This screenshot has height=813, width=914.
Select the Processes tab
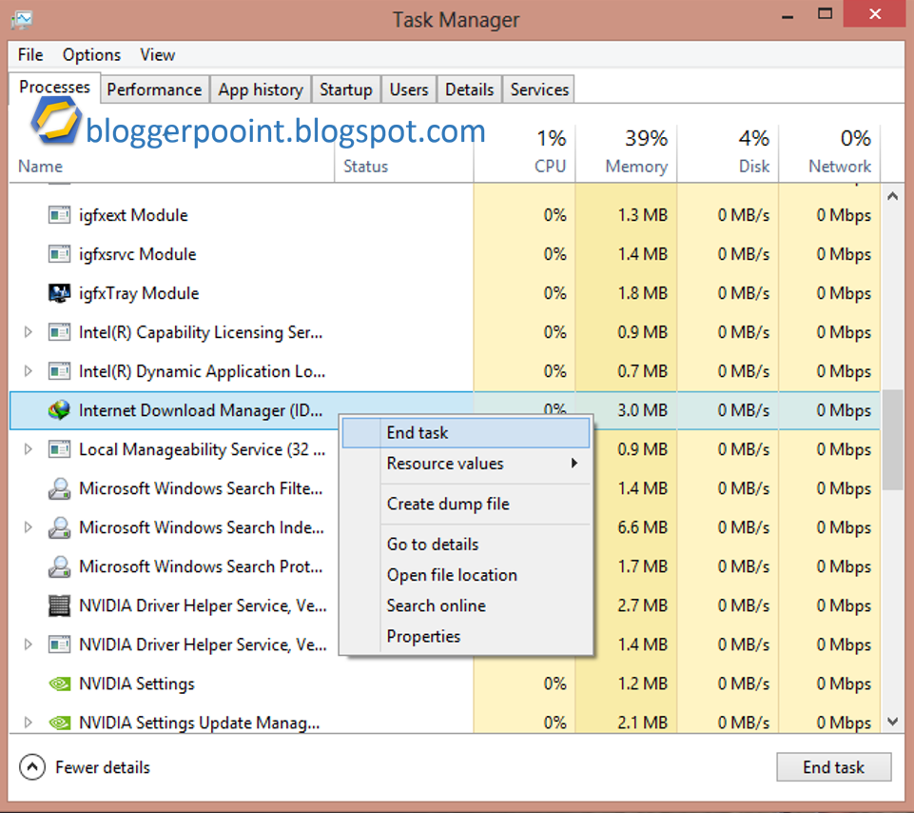tap(54, 87)
